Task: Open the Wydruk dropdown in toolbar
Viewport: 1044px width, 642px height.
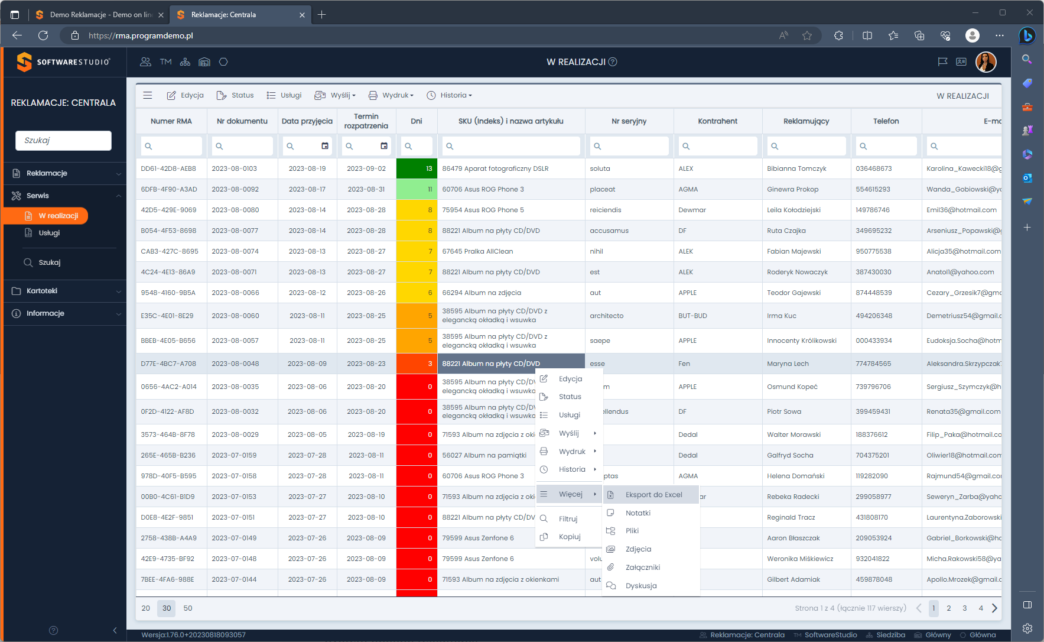Action: tap(391, 95)
